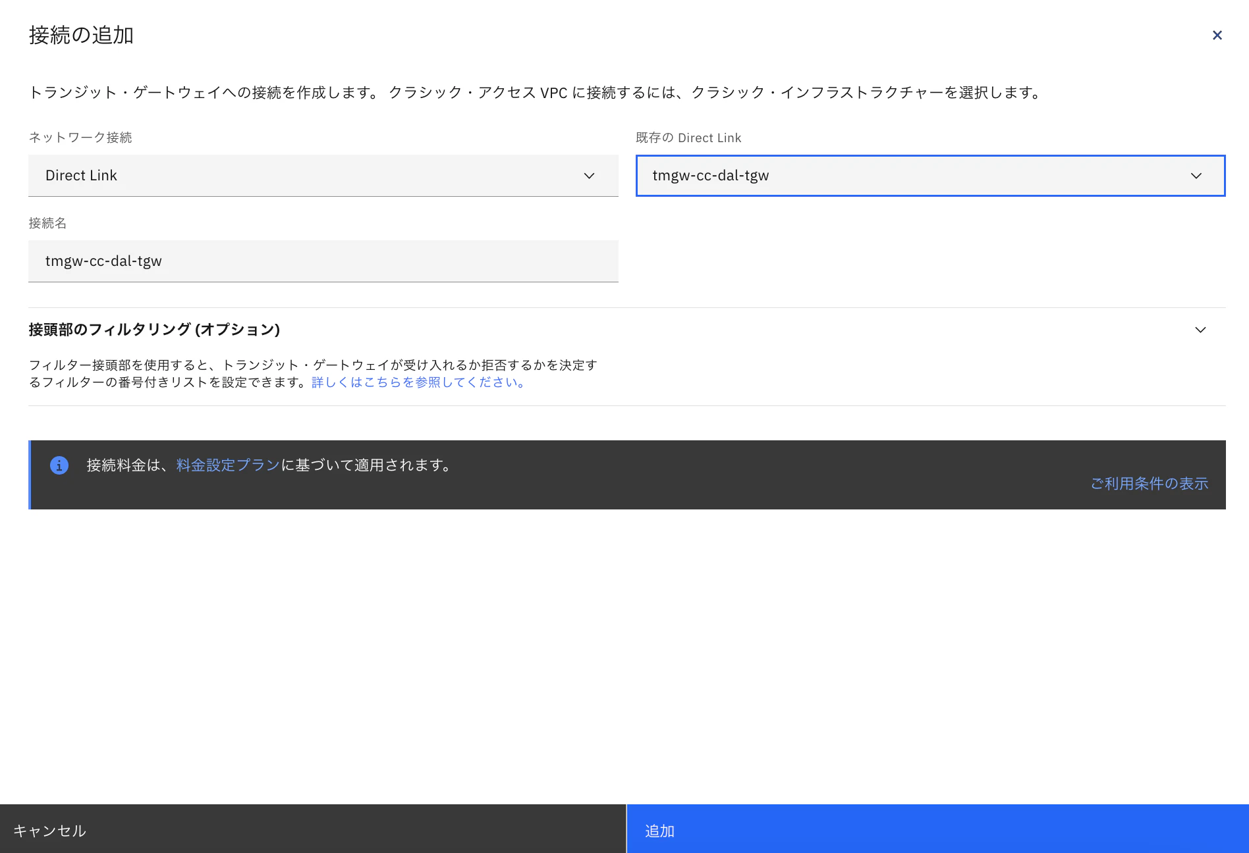Expand 接頭部のフィルタリング section chevron
1249x853 pixels.
click(x=1200, y=330)
